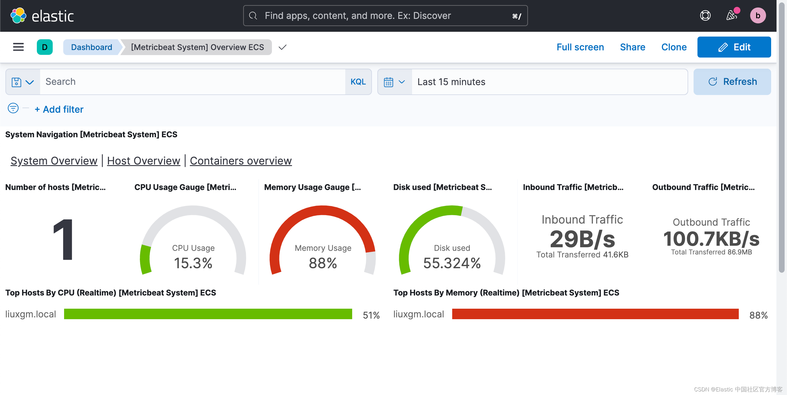Image resolution: width=787 pixels, height=395 pixels.
Task: Open the saved query menu via disk icon
Action: [x=16, y=82]
